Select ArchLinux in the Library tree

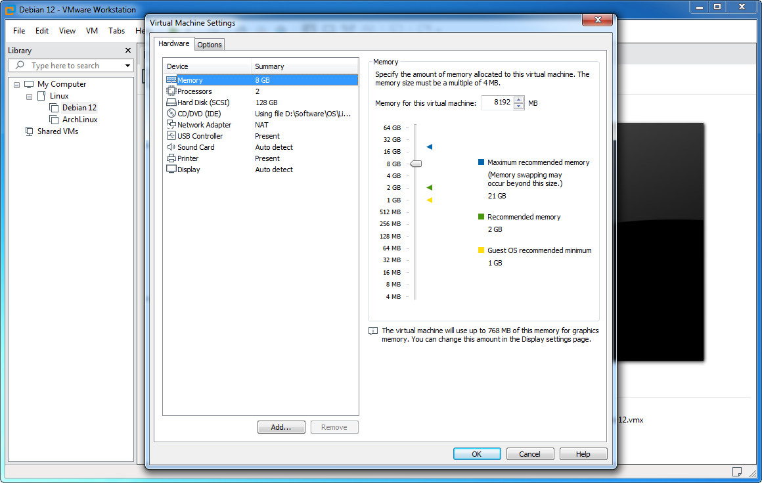tap(79, 120)
